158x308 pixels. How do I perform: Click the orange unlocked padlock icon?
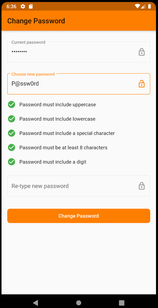(142, 84)
